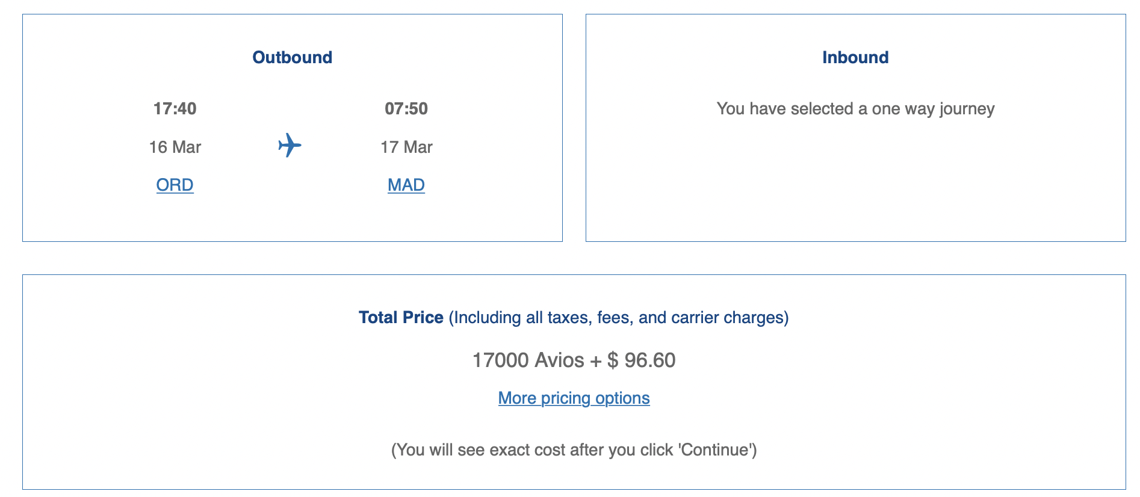Click the exact cost after Continue note
This screenshot has height=497, width=1140.
[574, 450]
